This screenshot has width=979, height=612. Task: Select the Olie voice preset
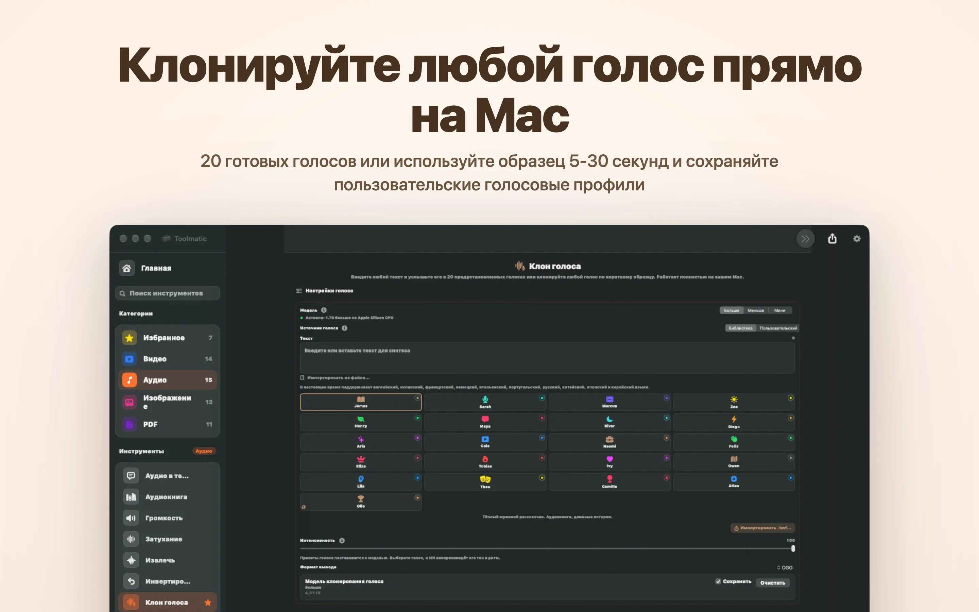pyautogui.click(x=361, y=502)
